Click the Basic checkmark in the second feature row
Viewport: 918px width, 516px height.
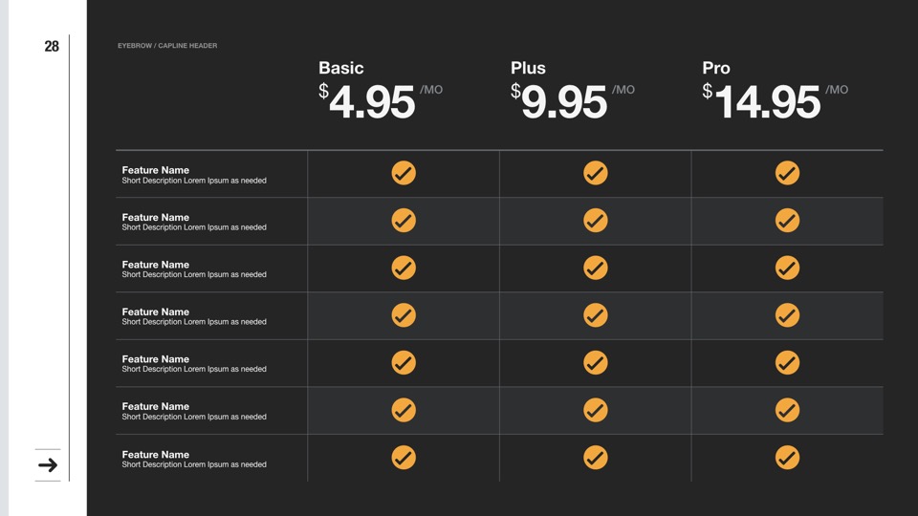coord(404,221)
